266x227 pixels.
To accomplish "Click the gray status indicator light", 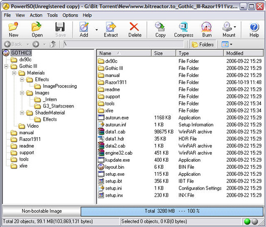I will point(255,221).
